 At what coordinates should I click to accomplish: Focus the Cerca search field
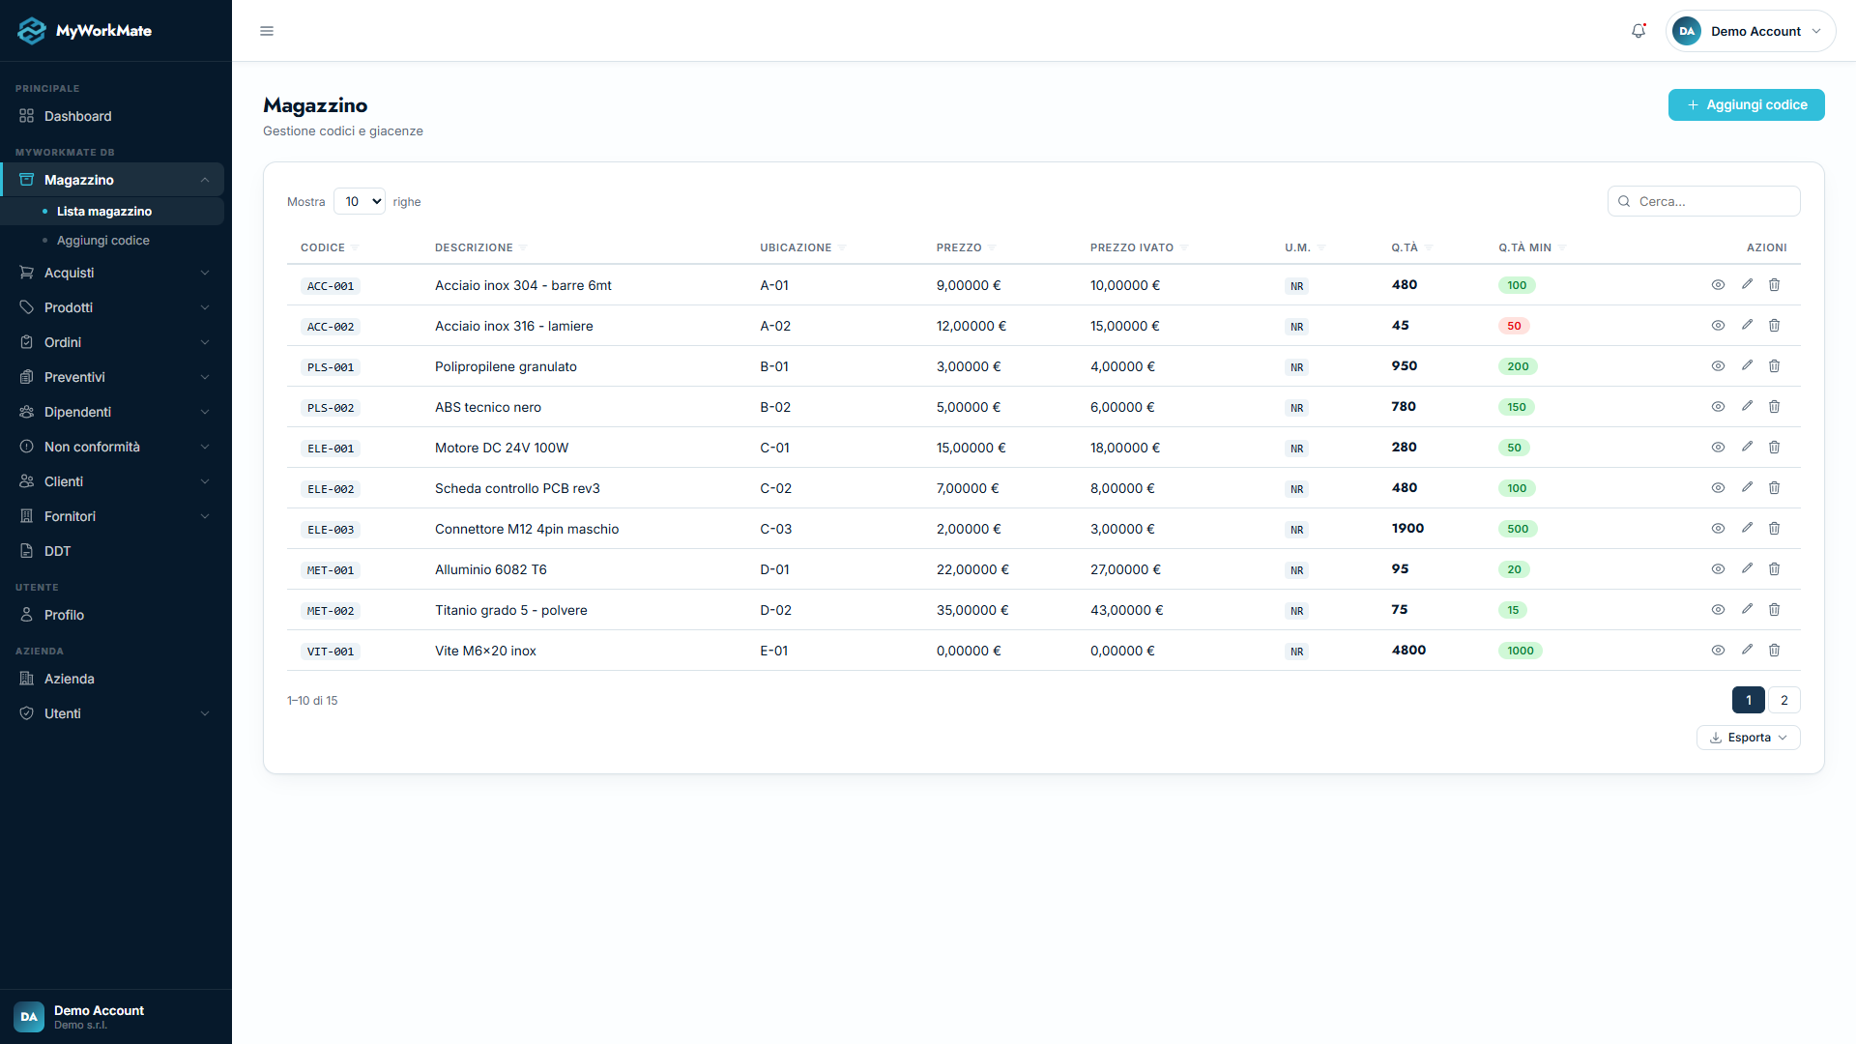point(1703,201)
